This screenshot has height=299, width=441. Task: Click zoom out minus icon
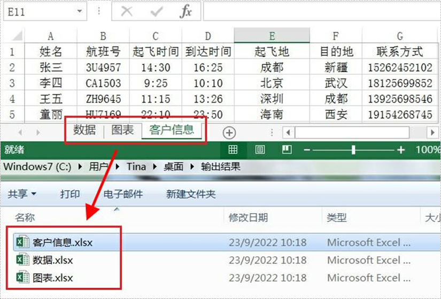[307, 150]
